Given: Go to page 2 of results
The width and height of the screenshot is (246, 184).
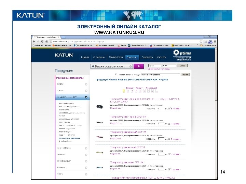Looking at the screenshot, I should pos(128,91).
